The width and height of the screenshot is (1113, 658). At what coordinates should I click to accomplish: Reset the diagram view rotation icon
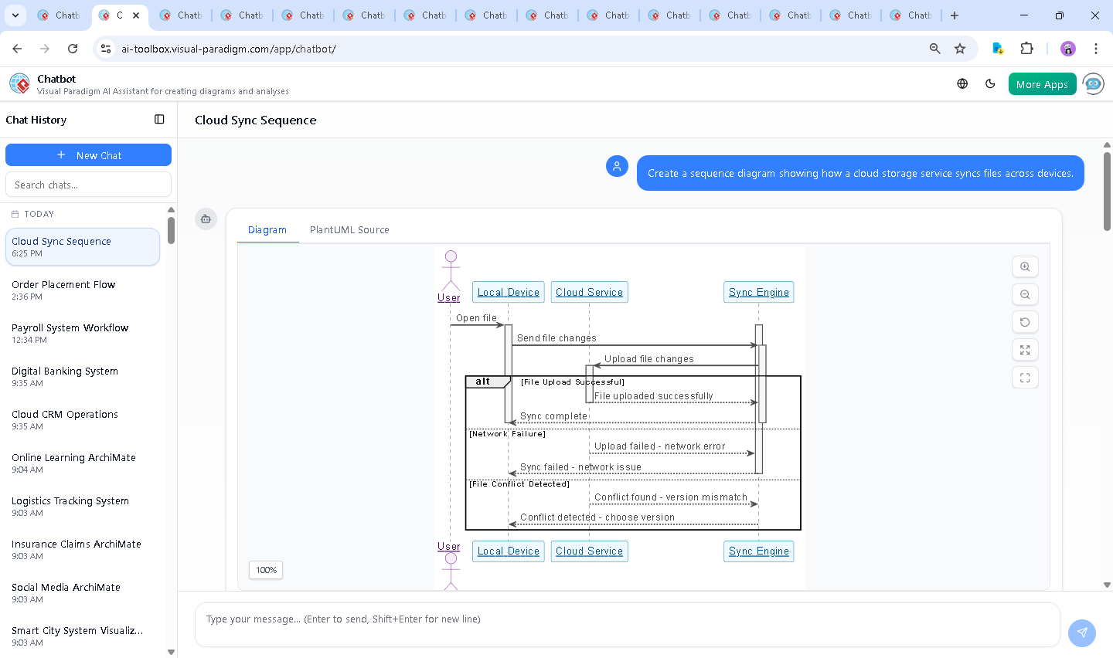coord(1025,322)
